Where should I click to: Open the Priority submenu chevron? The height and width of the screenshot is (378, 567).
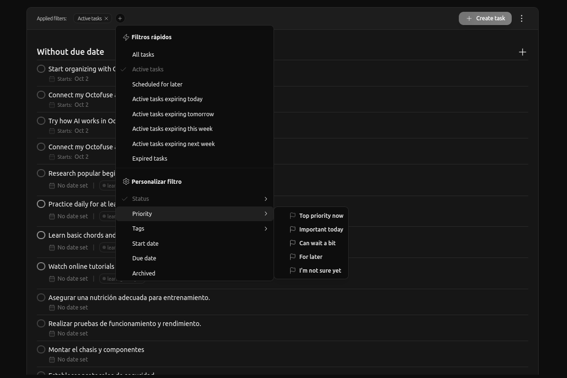[x=266, y=214]
